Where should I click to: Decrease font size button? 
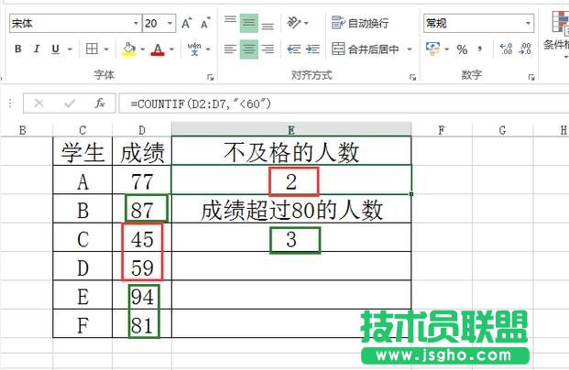pos(205,24)
